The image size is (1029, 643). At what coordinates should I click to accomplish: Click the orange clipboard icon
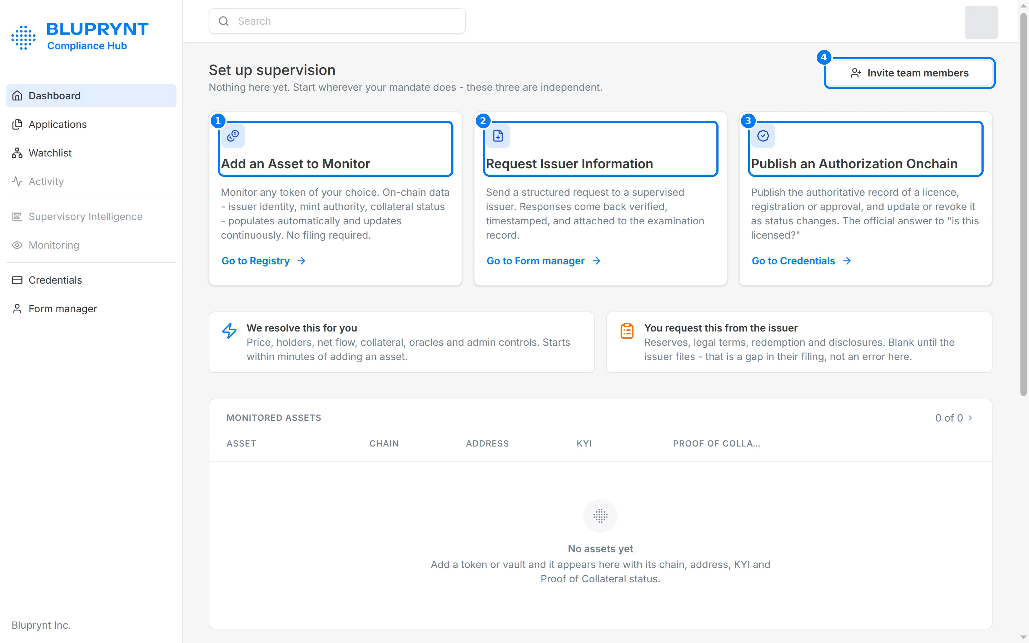click(627, 330)
